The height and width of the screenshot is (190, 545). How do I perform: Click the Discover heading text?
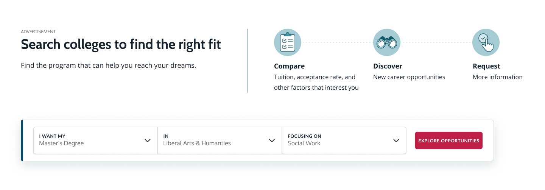[x=388, y=66]
